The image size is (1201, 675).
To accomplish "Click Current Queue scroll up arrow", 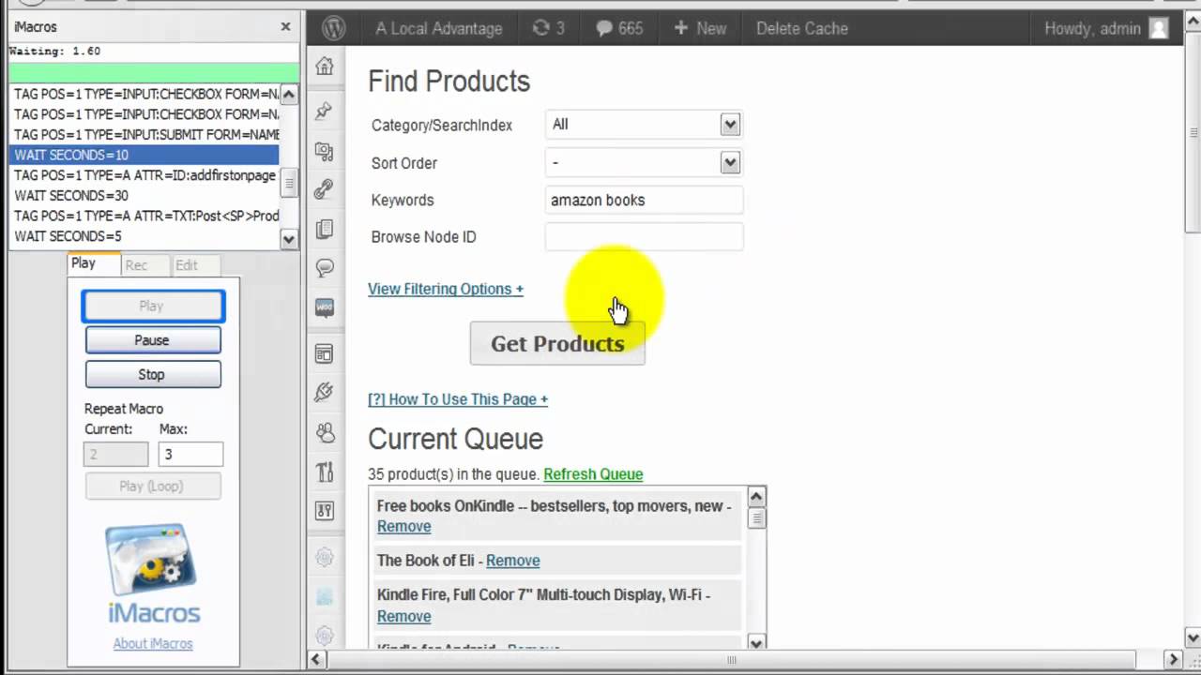I will pyautogui.click(x=756, y=496).
